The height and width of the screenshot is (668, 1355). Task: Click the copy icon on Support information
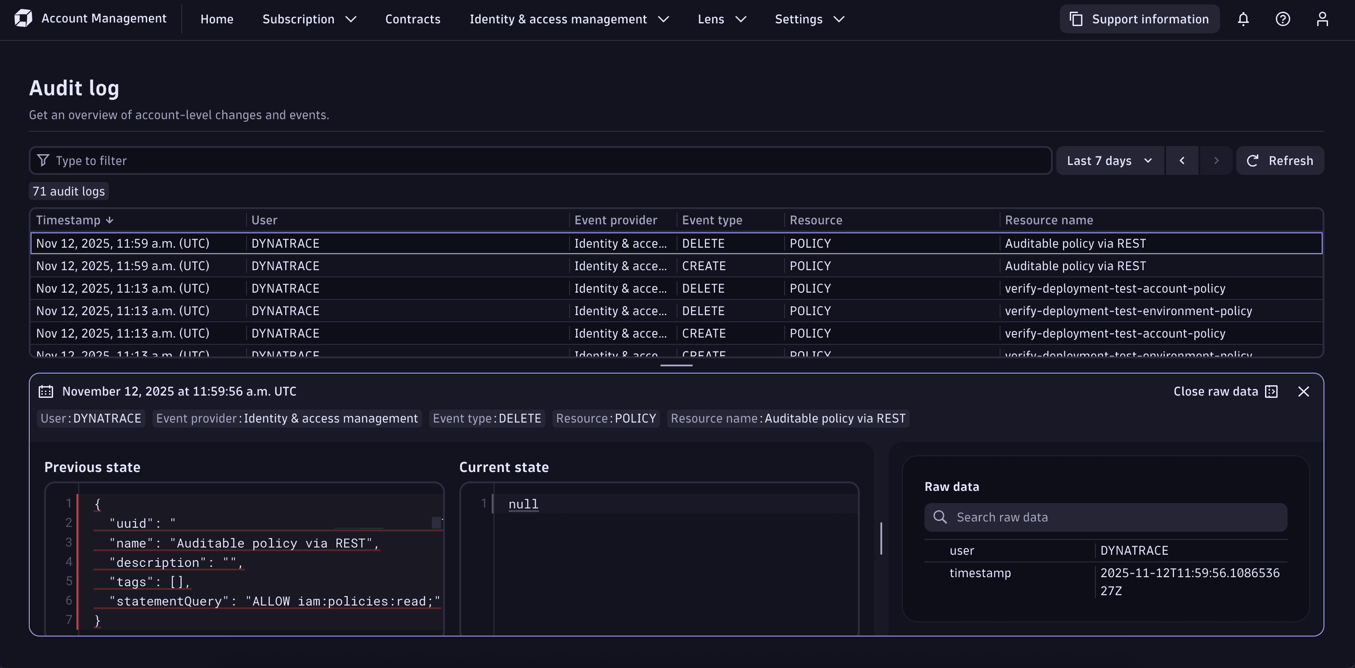tap(1076, 18)
